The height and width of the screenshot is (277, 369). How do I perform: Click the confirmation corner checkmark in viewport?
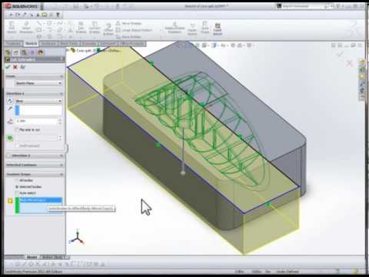[341, 54]
